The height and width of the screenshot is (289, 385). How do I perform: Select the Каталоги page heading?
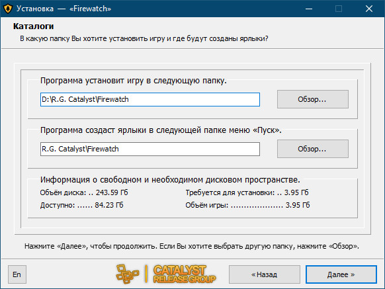pyautogui.click(x=33, y=26)
